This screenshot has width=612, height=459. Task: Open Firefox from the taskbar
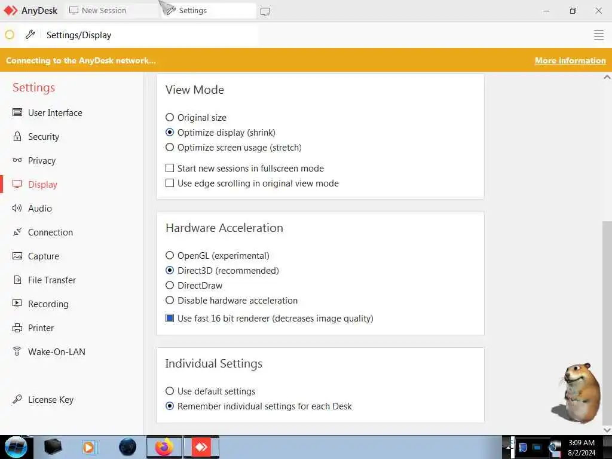(164, 447)
